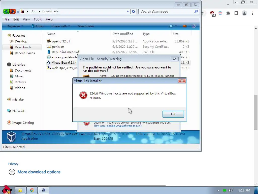The image size is (258, 194).
Task: Open the Music library
Action: click(17, 76)
